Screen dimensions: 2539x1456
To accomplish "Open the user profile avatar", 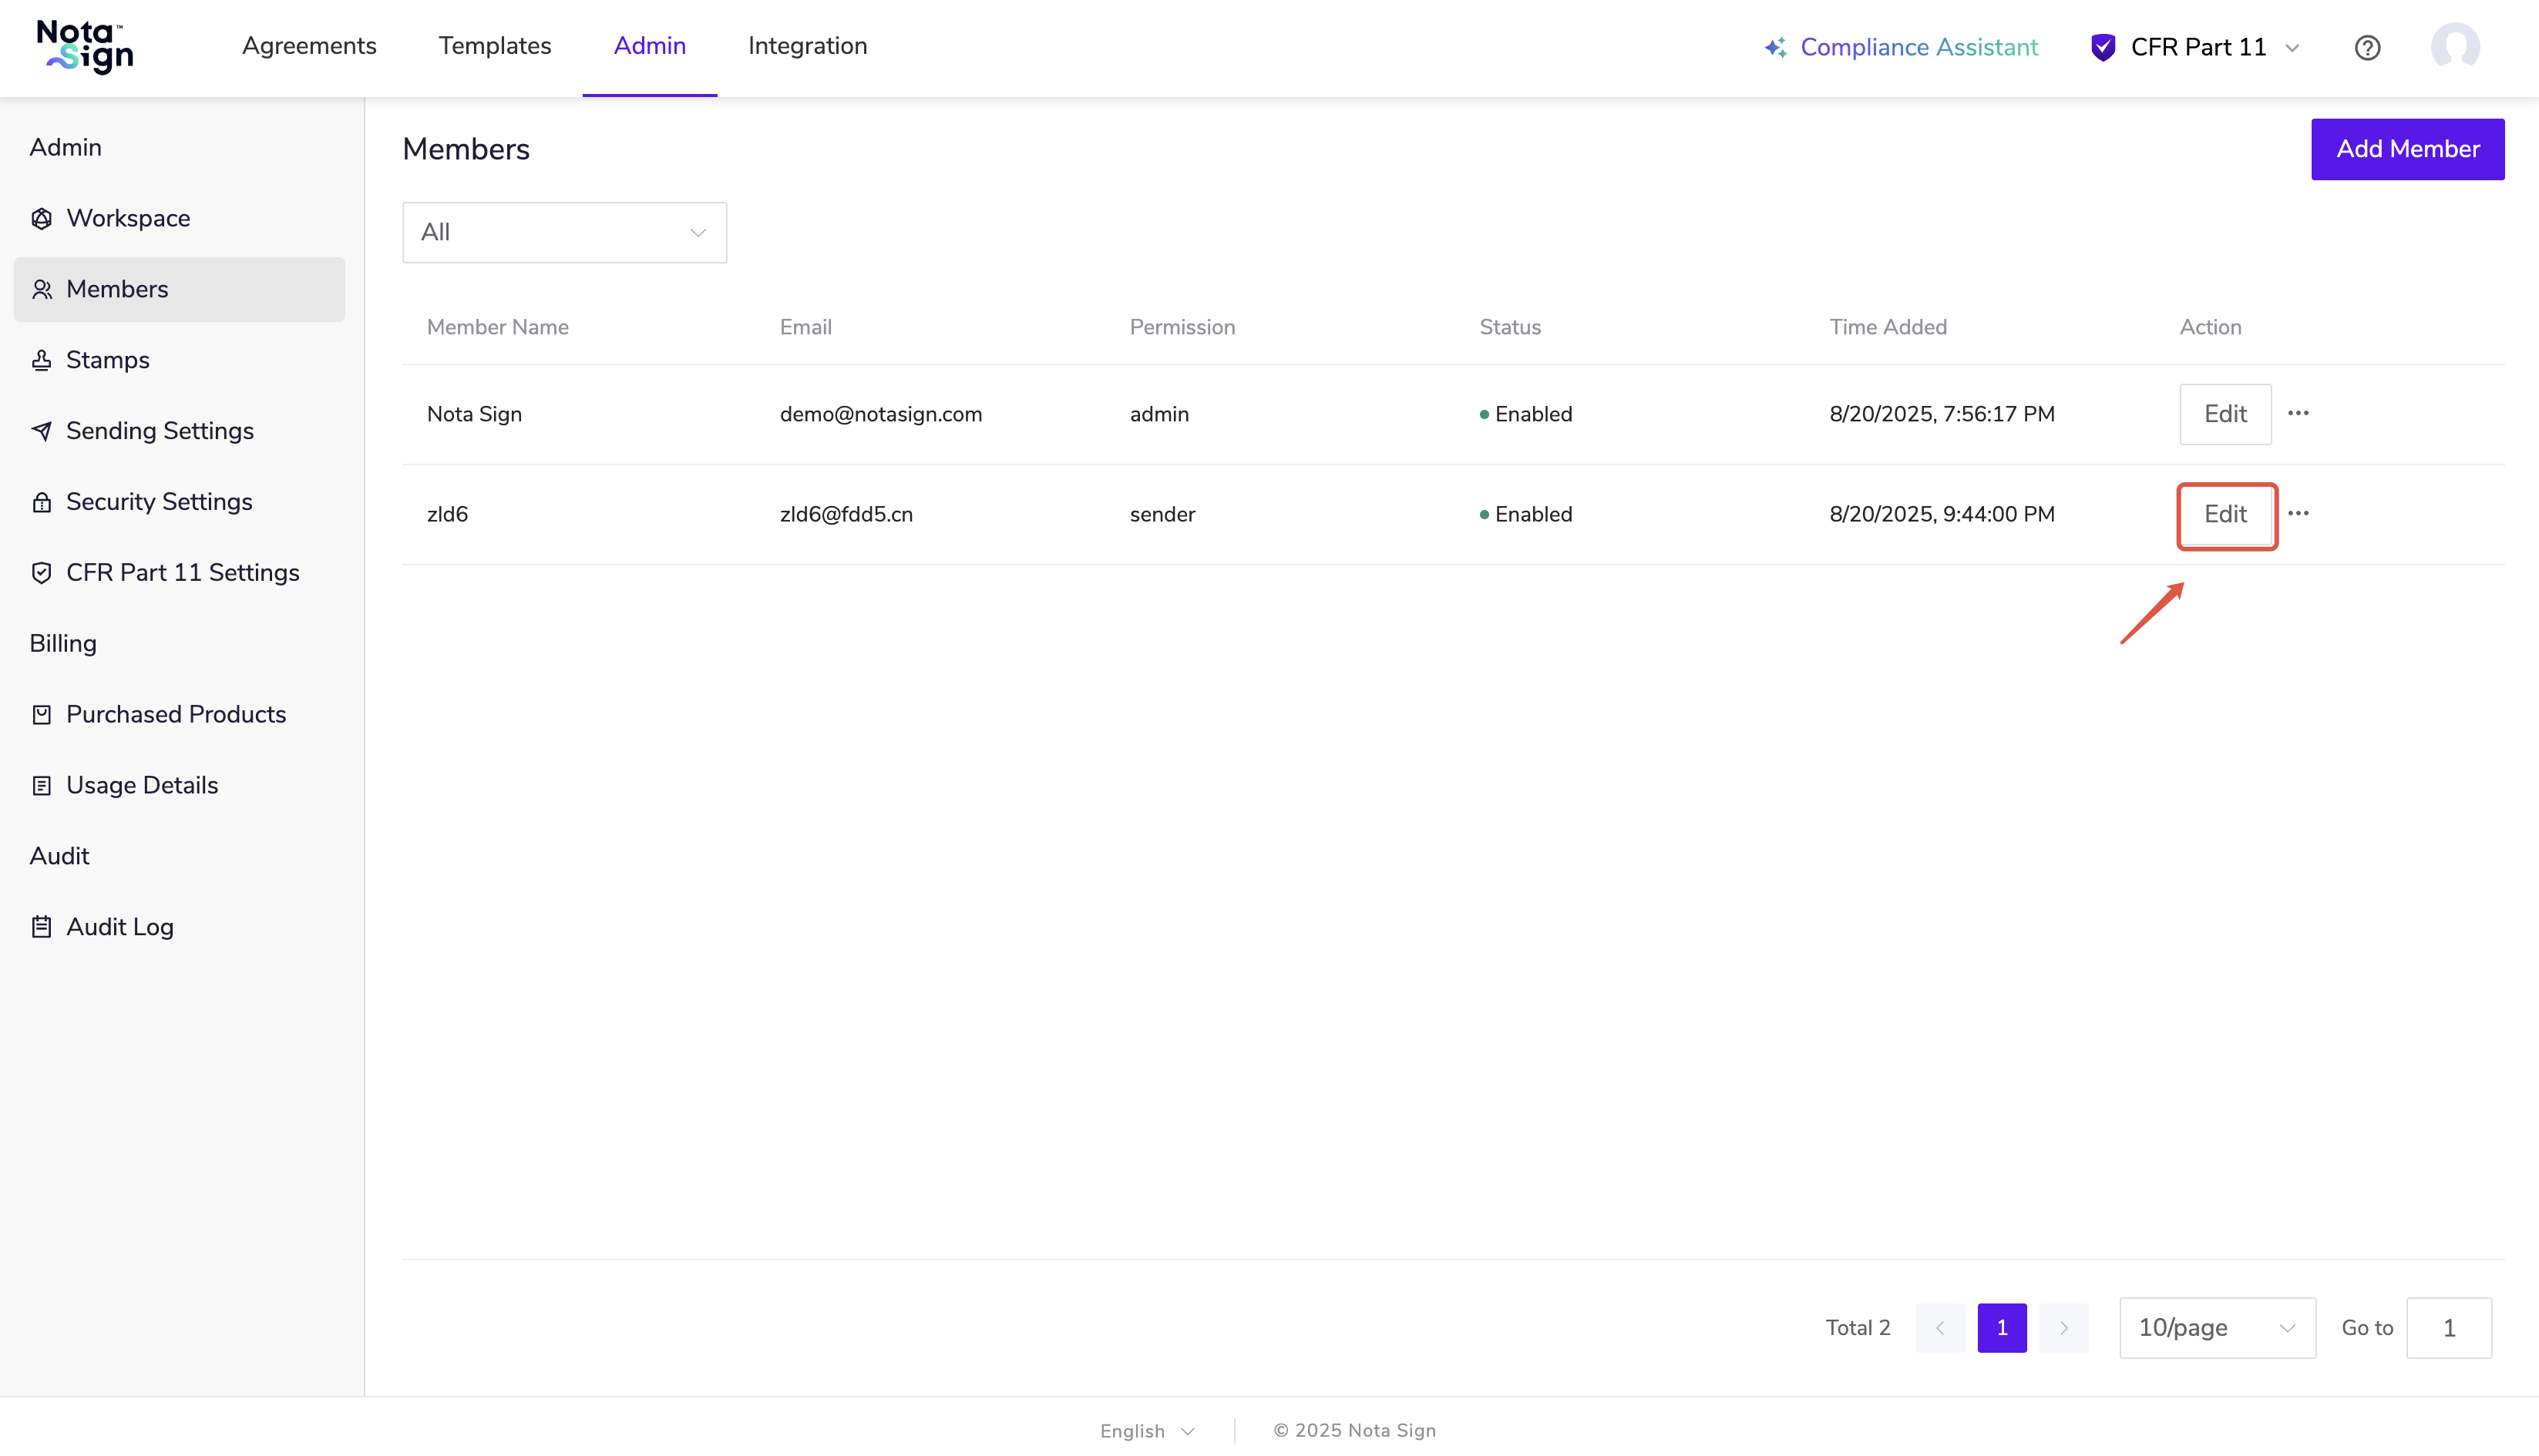I will [2454, 47].
